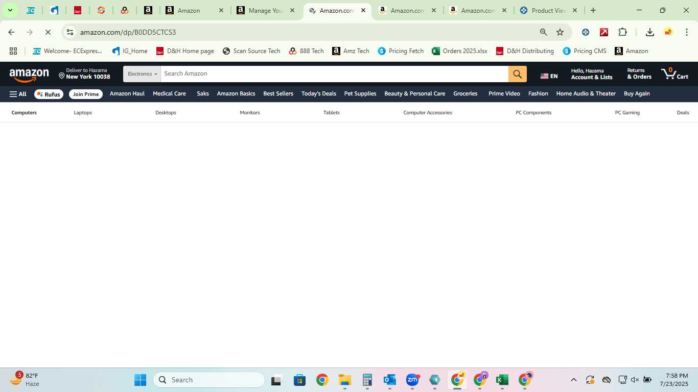Image resolution: width=698 pixels, height=392 pixels.
Task: Open Chrome three-dot menu
Action: click(x=686, y=32)
